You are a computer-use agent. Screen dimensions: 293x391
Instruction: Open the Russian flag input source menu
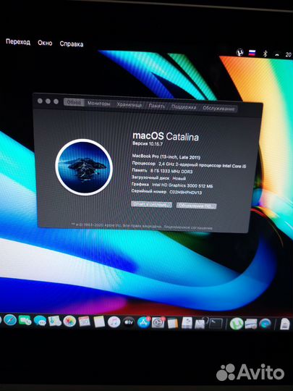coord(252,53)
